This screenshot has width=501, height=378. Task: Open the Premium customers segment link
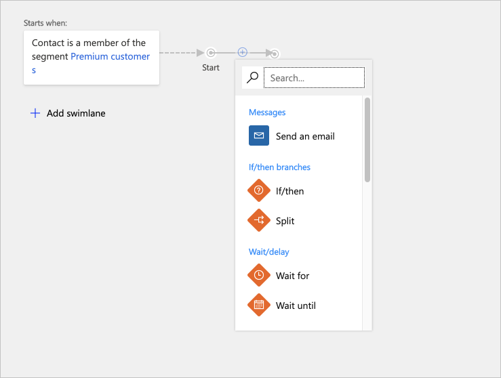(x=110, y=57)
